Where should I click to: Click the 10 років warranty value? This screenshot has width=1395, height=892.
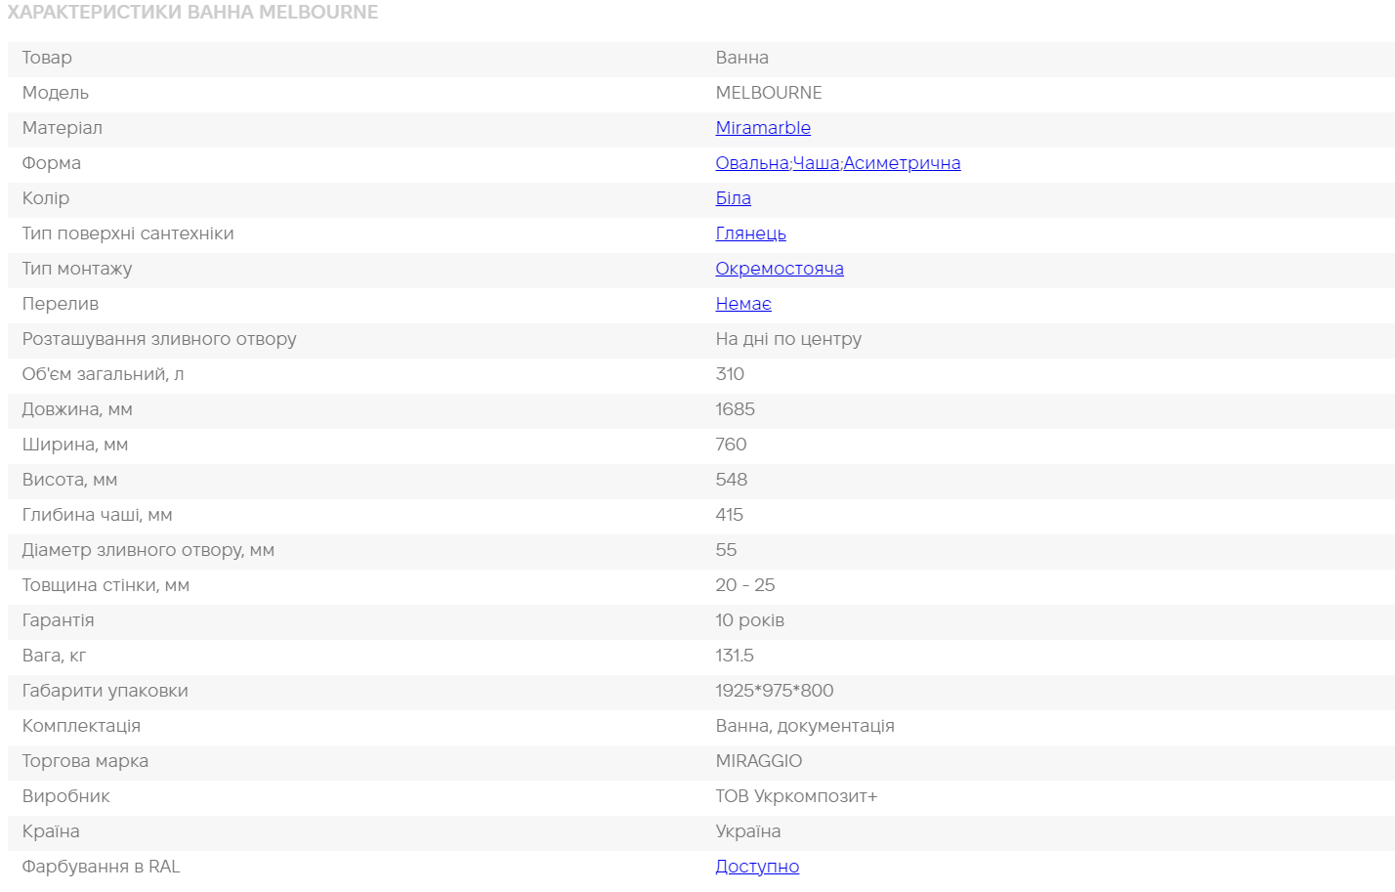(749, 620)
